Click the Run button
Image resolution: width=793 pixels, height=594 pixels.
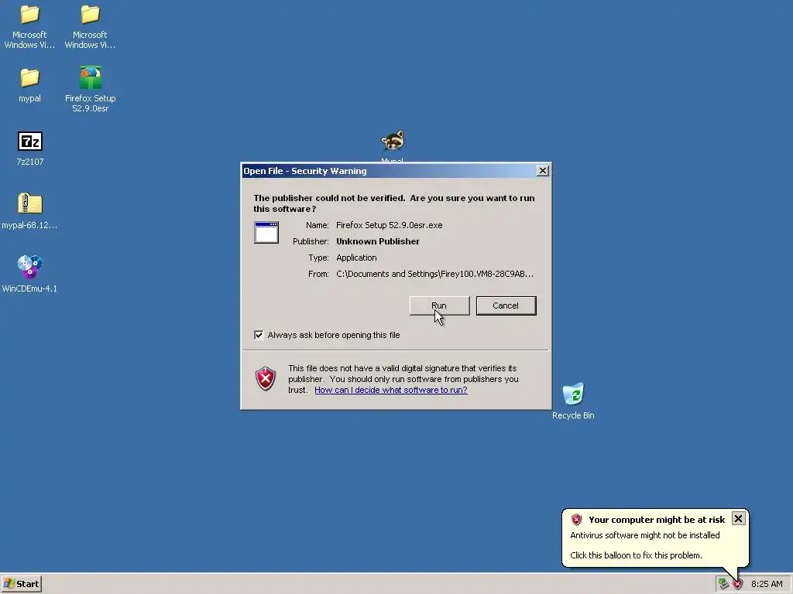[439, 306]
